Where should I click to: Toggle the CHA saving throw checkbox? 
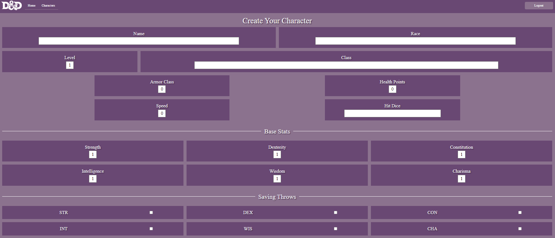520,229
